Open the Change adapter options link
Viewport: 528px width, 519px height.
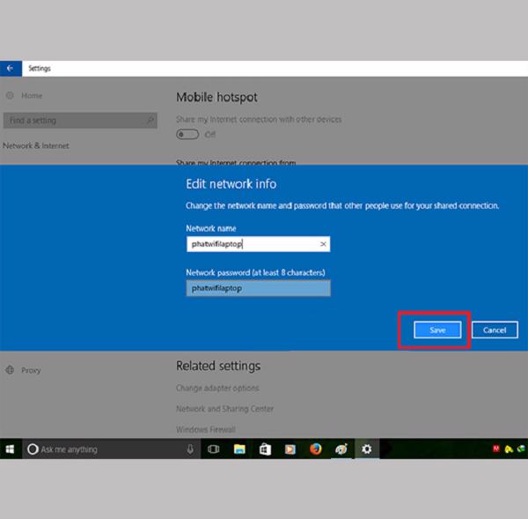(x=217, y=389)
